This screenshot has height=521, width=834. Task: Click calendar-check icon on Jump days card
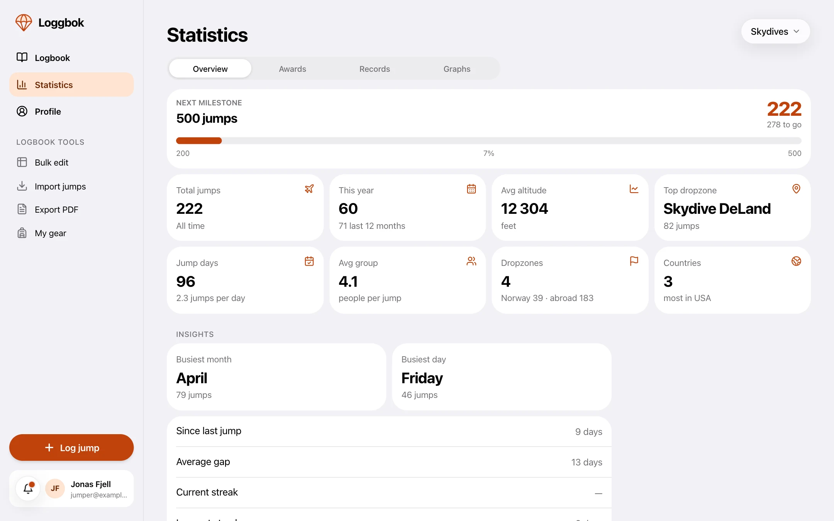[x=309, y=261]
